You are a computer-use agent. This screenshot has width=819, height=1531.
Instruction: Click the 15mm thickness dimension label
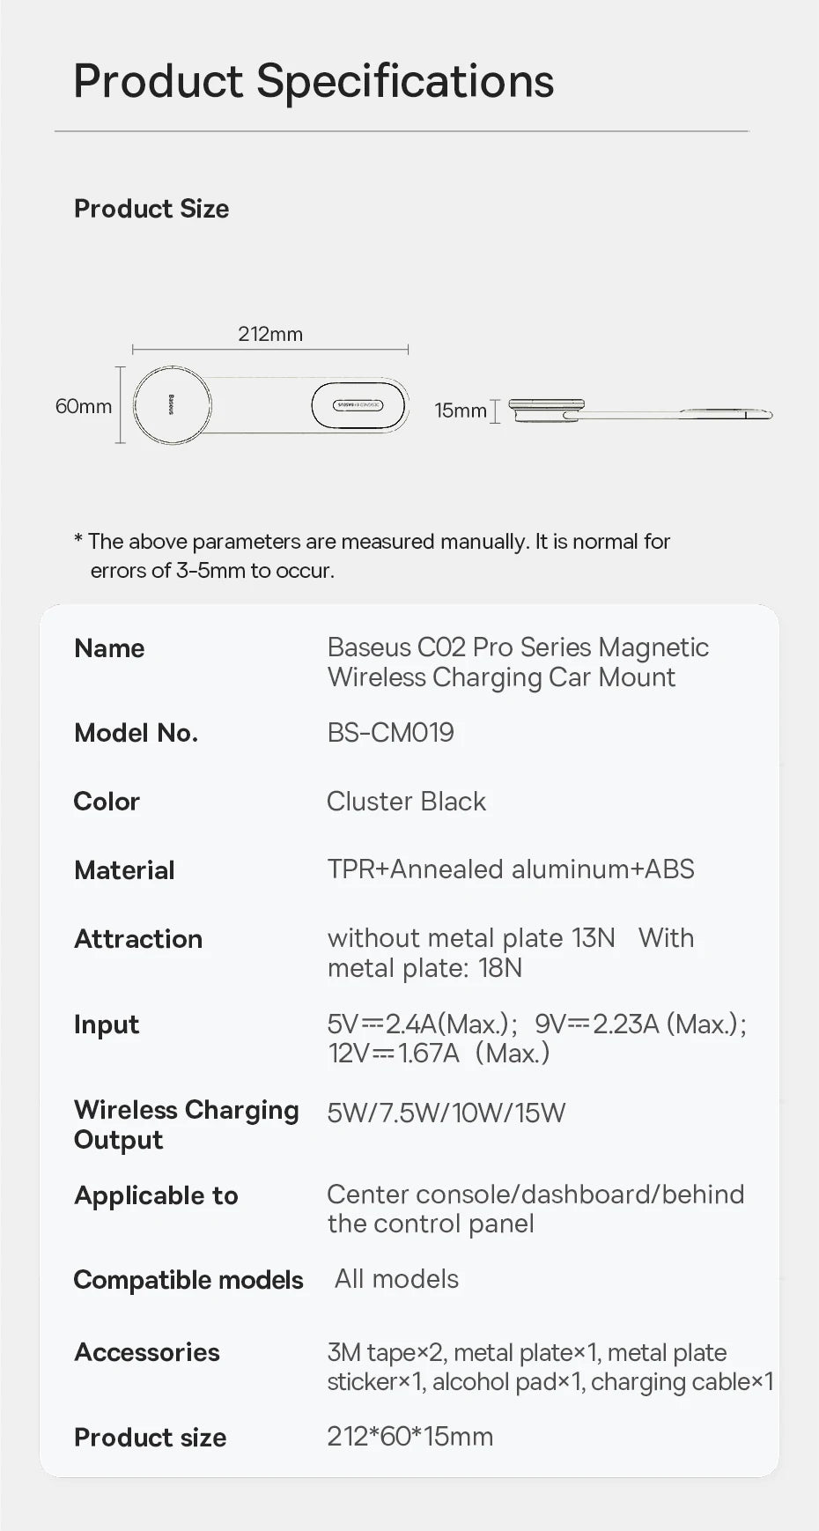tap(460, 410)
